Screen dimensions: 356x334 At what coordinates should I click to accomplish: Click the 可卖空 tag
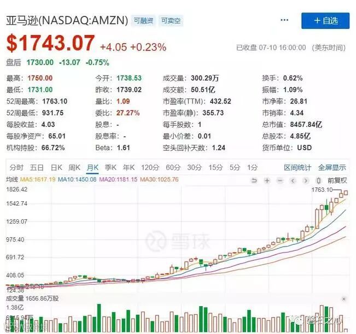(171, 21)
